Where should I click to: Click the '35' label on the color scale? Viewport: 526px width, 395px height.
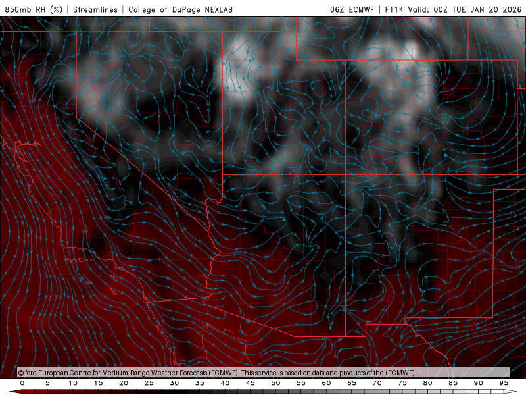click(200, 383)
